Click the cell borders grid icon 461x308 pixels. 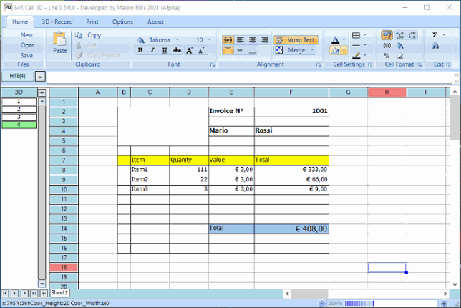point(356,35)
